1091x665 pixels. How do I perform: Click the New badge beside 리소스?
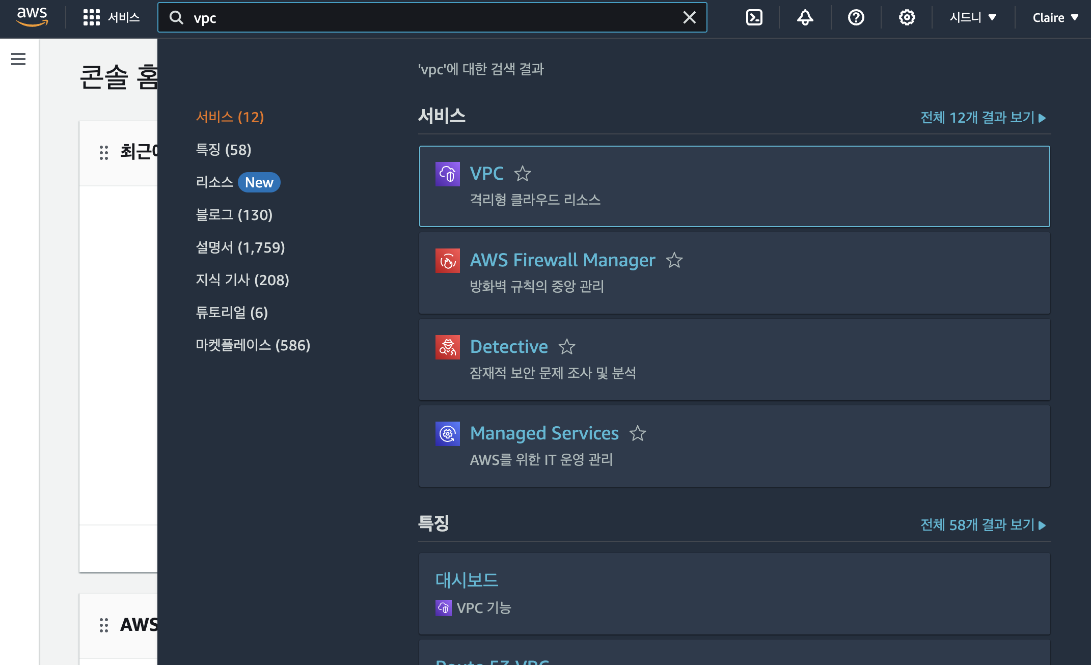click(259, 182)
